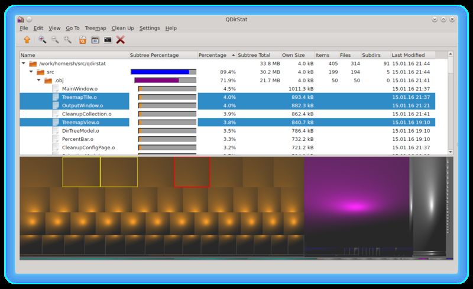Viewport: 473px width, 289px height.
Task: Click the 21.7 MB subtree total
Action: pos(270,81)
